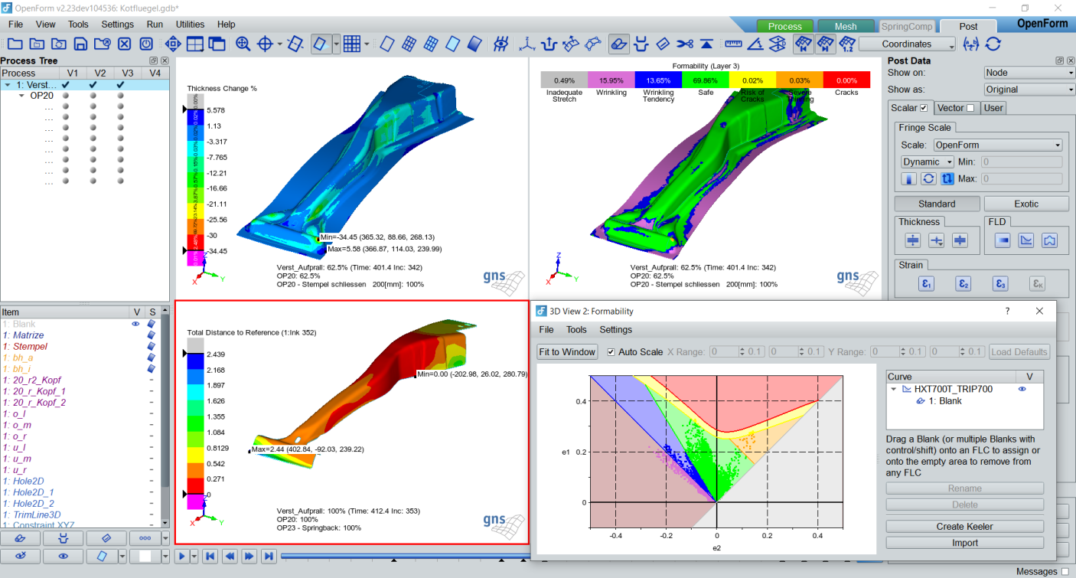Click the power icon in the toolbar
The image size is (1076, 578).
click(x=146, y=44)
